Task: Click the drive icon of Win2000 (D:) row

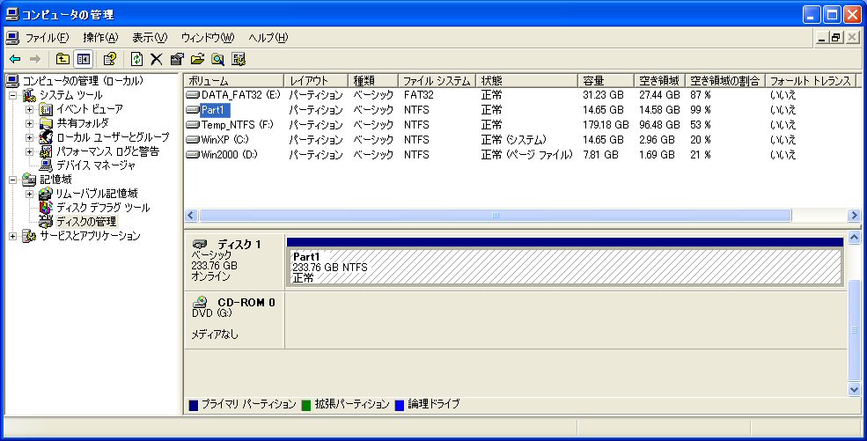Action: coord(193,155)
